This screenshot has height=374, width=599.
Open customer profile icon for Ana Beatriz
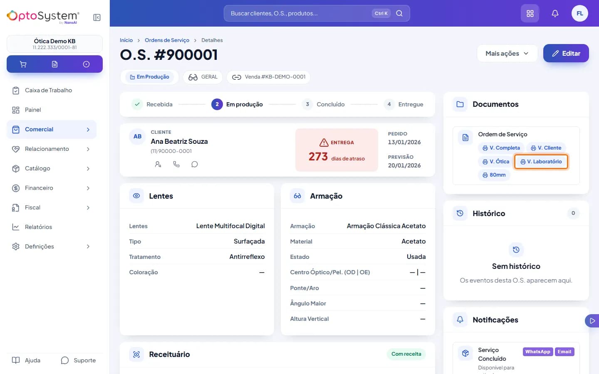tap(158, 164)
